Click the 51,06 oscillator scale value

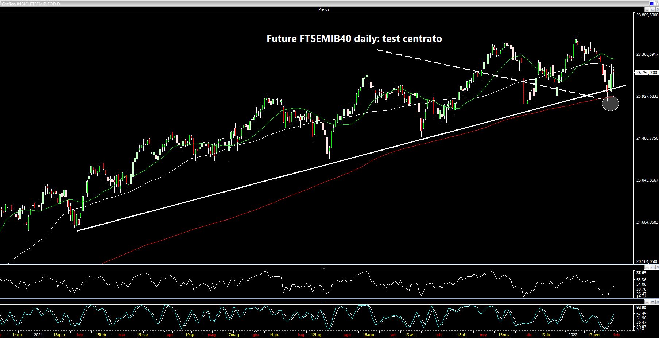pos(641,284)
